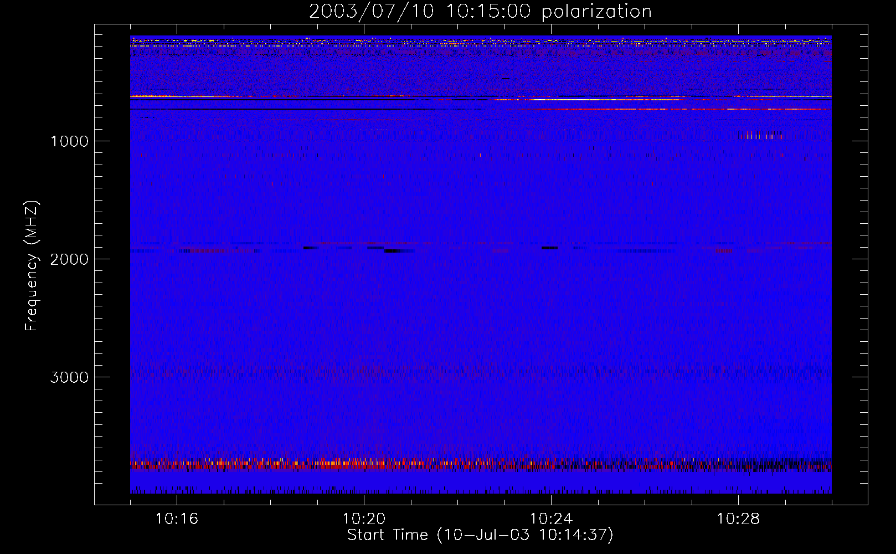Image resolution: width=896 pixels, height=554 pixels.
Task: Click the 2000 frequency tick label
Action: (69, 259)
